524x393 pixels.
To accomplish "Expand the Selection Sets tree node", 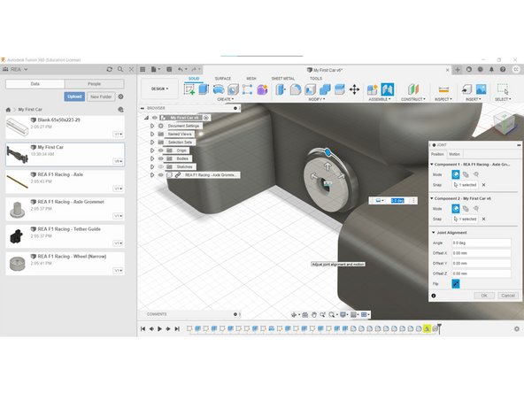I will tap(152, 142).
